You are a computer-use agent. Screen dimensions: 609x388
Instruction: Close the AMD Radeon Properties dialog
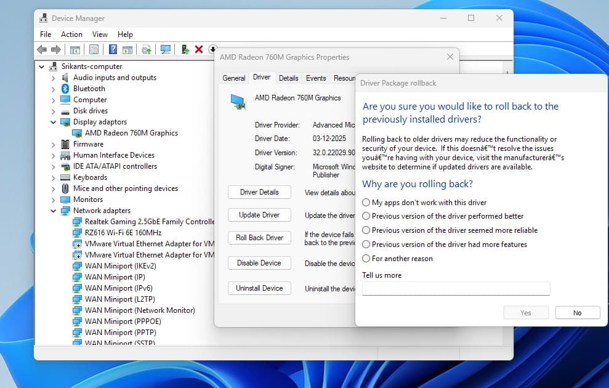coord(450,57)
